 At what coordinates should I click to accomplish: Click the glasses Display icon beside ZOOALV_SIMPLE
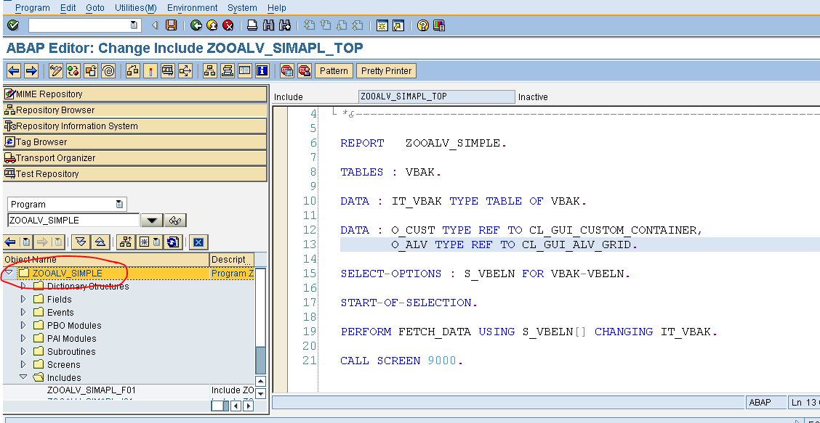(175, 220)
